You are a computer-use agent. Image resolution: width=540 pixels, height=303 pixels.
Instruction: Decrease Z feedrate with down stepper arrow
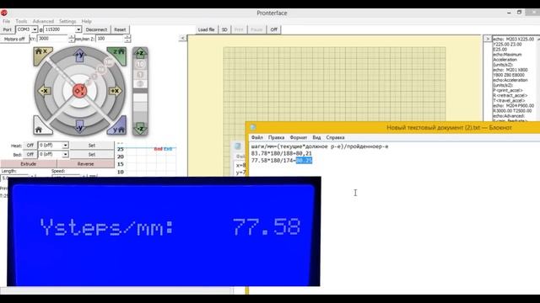(x=127, y=40)
